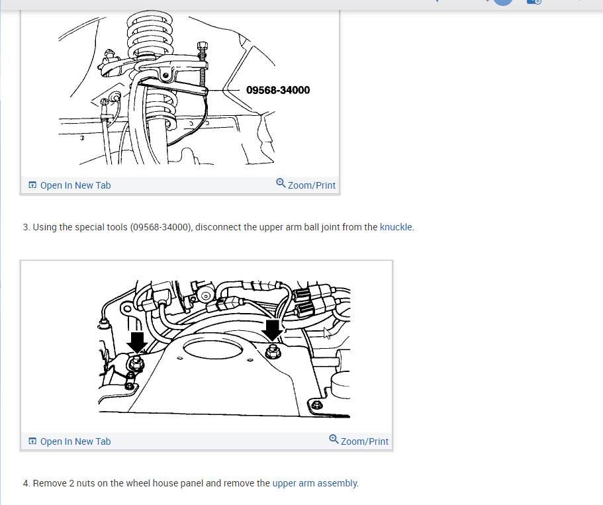Zoom/Print the 09568-34000 tool diagram
This screenshot has width=603, height=505.
tap(306, 185)
